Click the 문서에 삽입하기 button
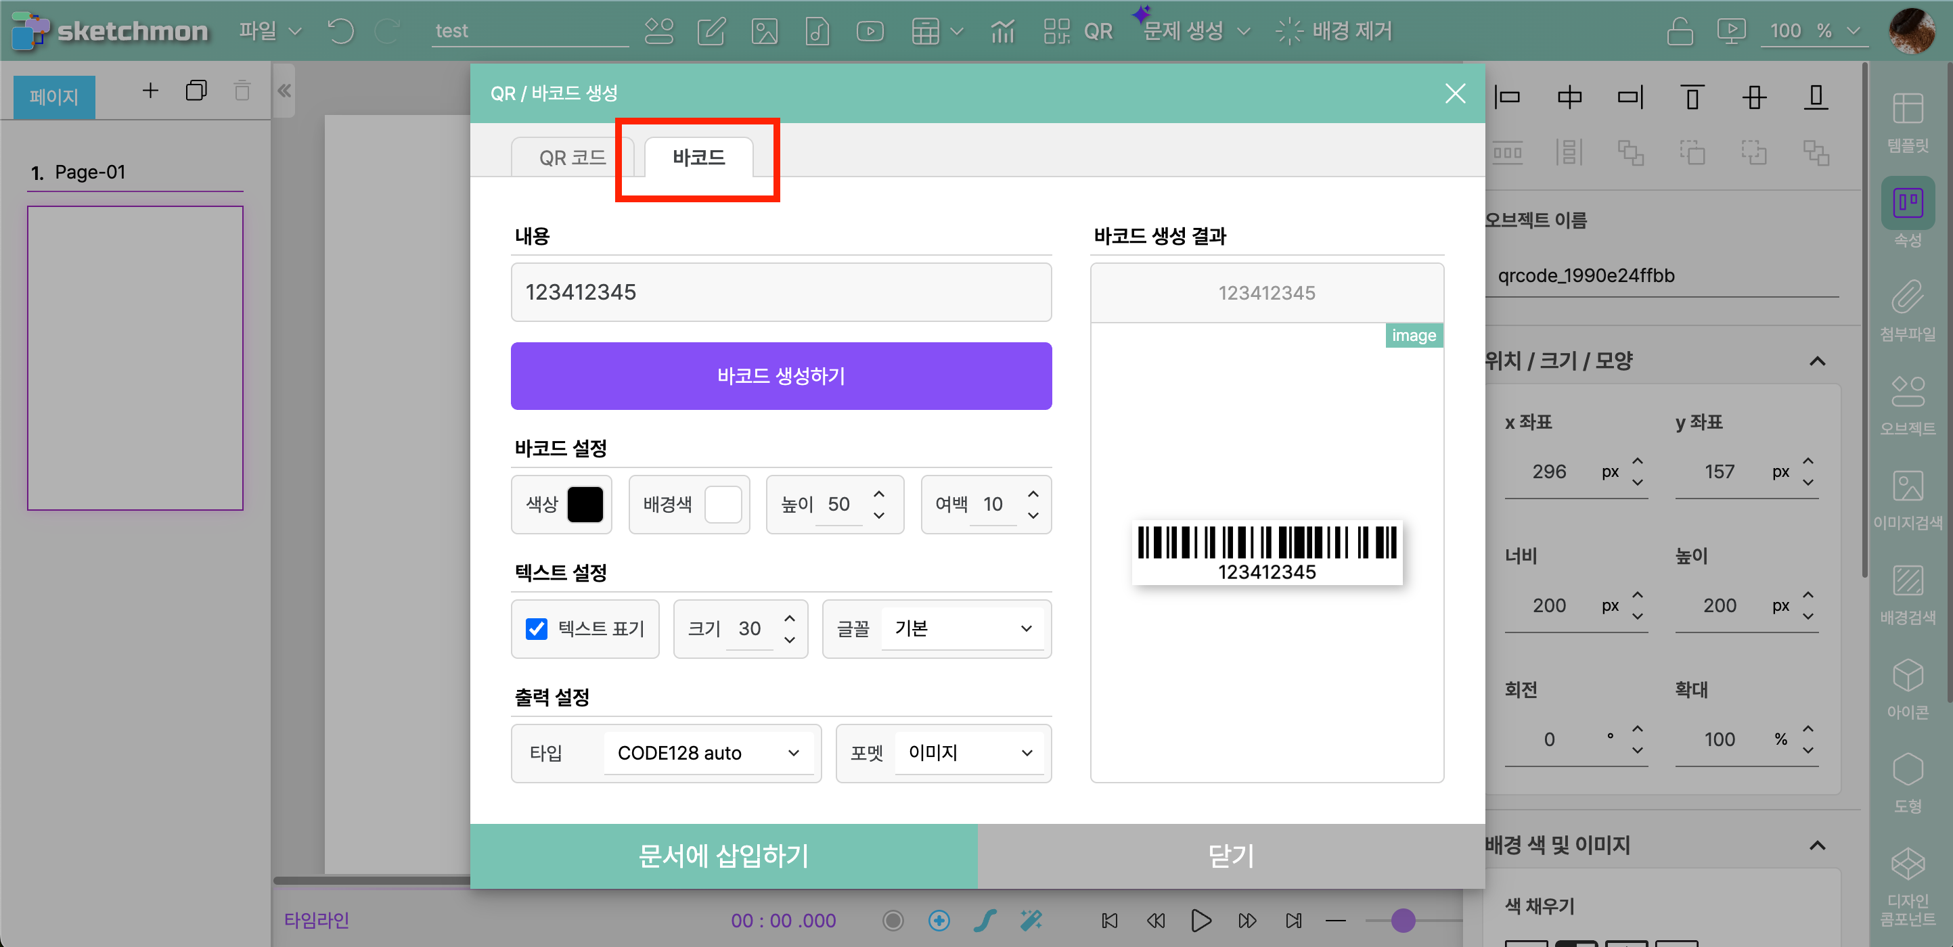The height and width of the screenshot is (947, 1953). (723, 856)
